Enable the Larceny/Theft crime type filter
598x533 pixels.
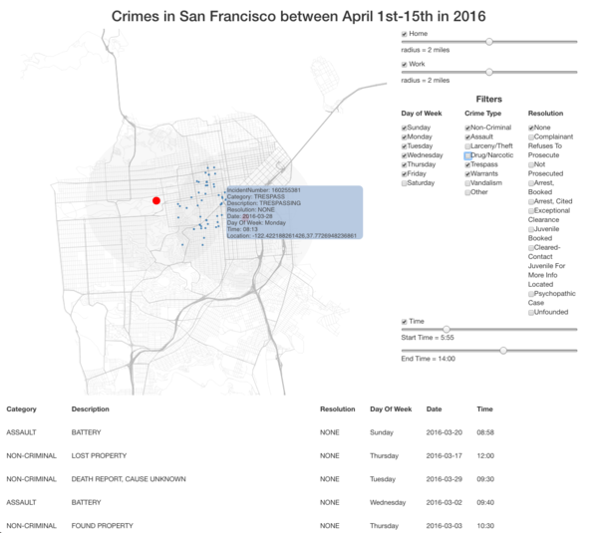click(467, 146)
